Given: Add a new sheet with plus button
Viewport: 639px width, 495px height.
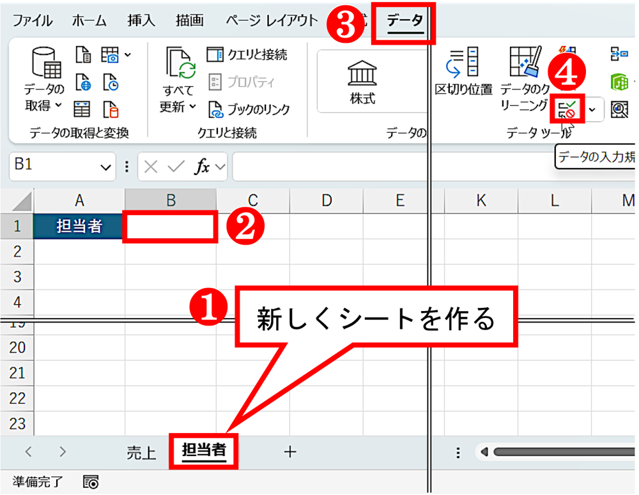Looking at the screenshot, I should tap(289, 452).
